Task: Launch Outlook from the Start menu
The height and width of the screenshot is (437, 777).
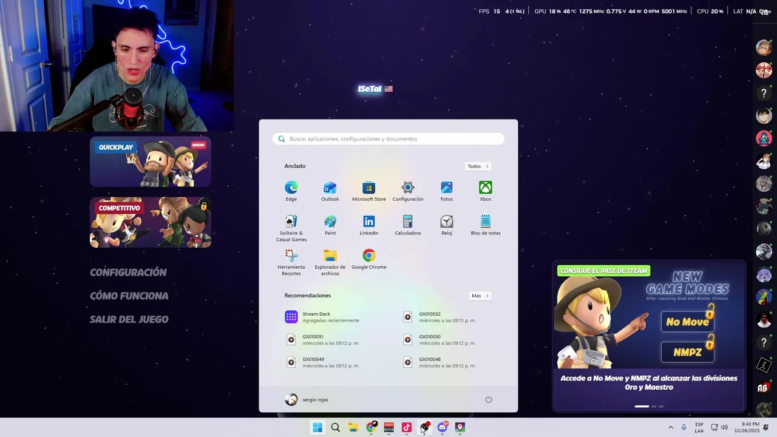Action: (x=330, y=191)
